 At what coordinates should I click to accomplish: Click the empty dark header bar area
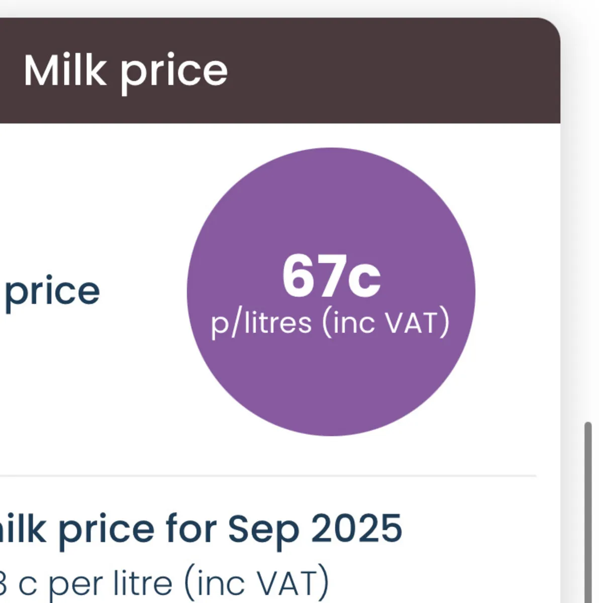[x=402, y=70]
